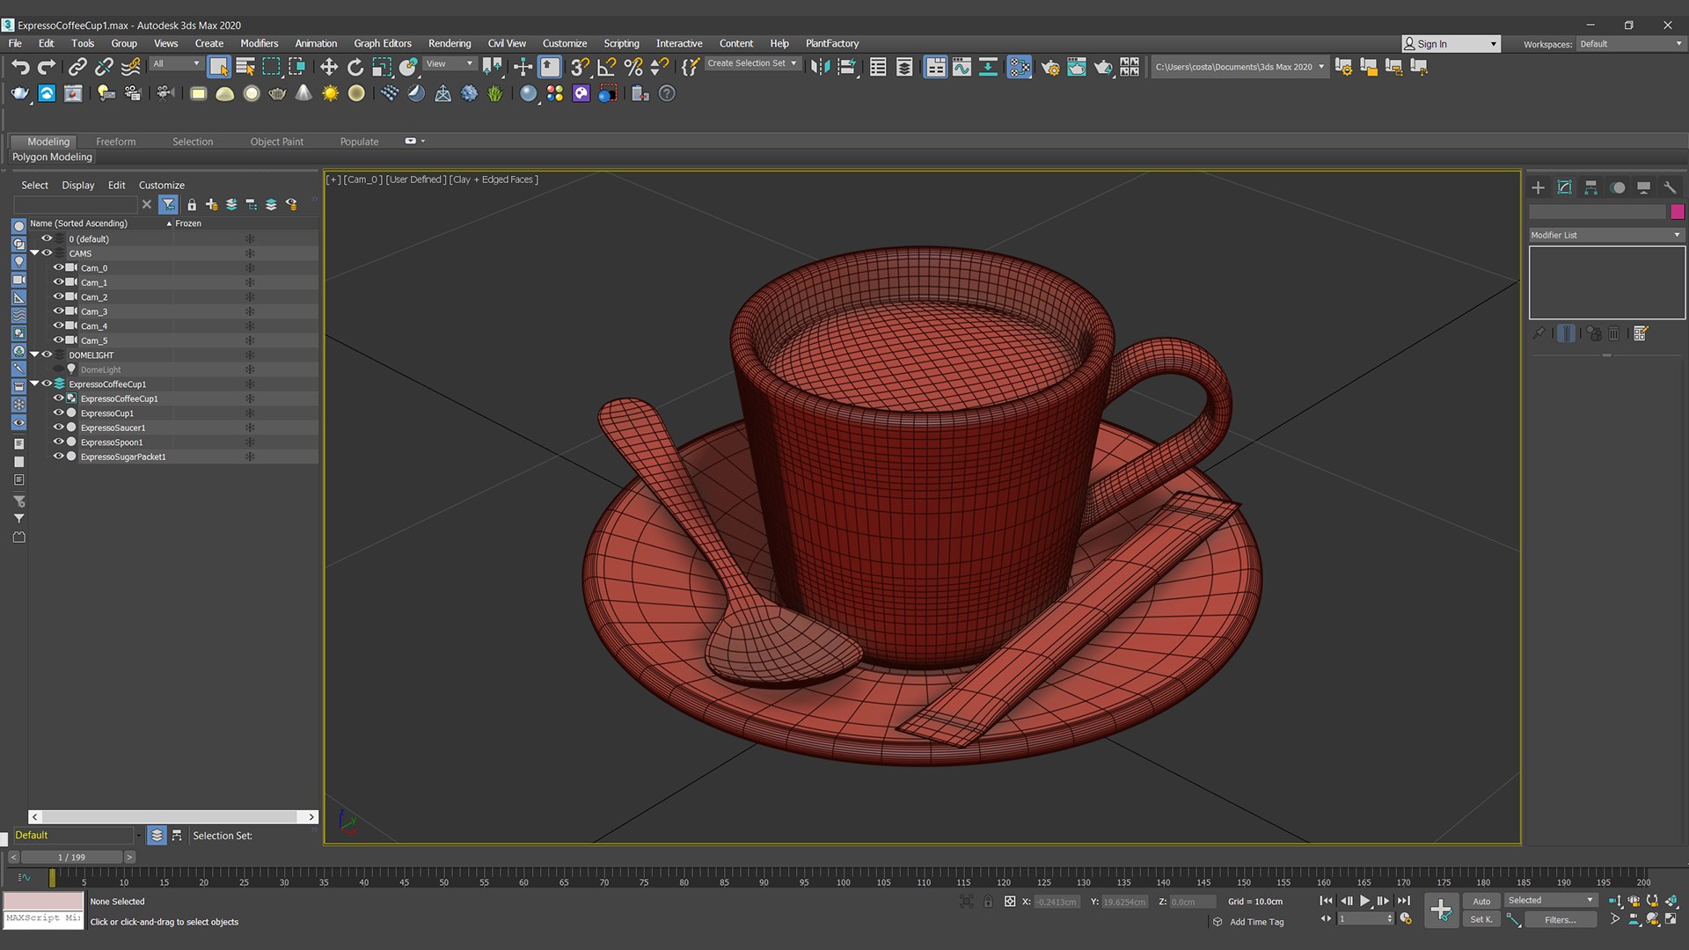Click the Undo arrow icon

coord(20,67)
